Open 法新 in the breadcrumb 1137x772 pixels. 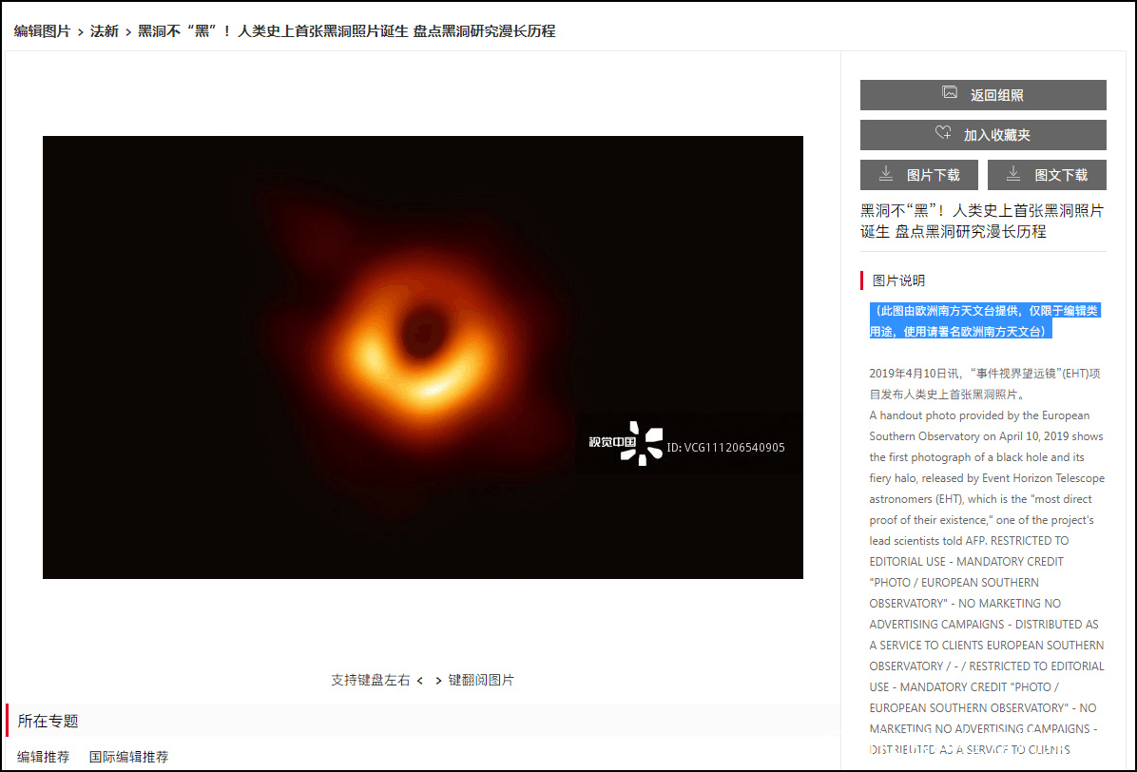tap(105, 31)
